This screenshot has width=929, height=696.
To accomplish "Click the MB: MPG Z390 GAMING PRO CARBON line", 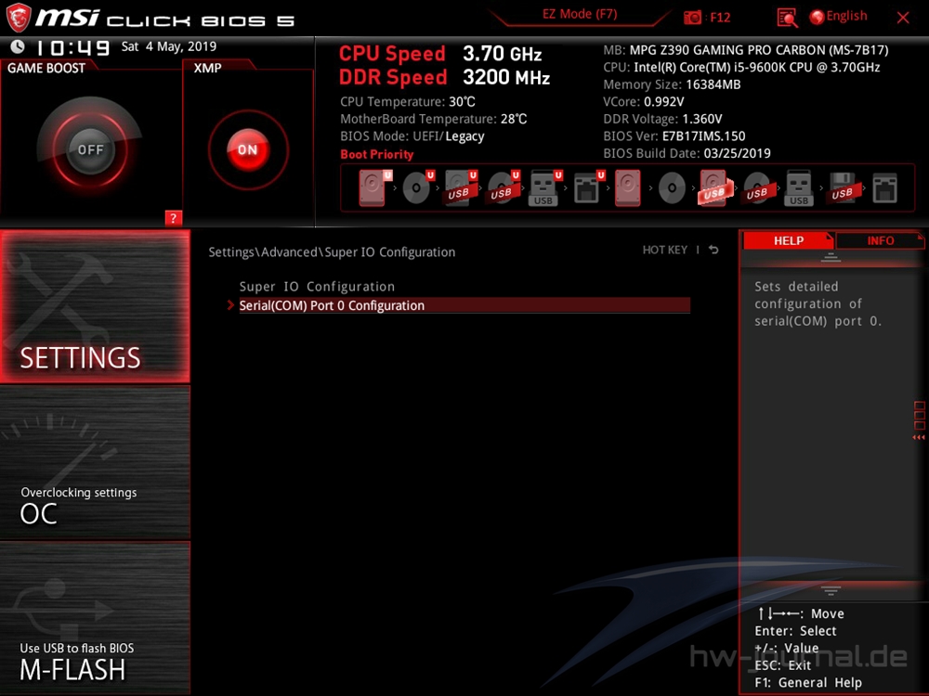I will pos(746,50).
